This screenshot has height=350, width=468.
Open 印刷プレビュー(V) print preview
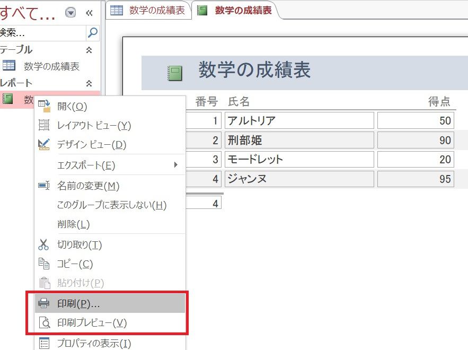pyautogui.click(x=92, y=322)
